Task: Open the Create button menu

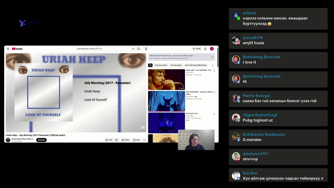Action: 196,49
